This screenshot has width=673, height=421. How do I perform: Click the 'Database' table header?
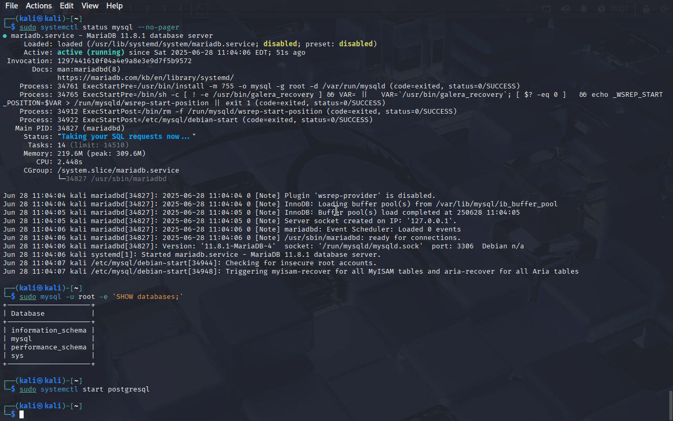tap(28, 314)
